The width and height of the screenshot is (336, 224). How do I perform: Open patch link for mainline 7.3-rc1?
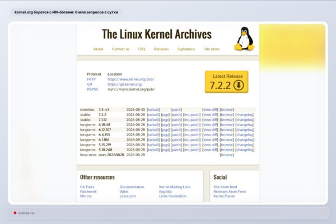point(176,110)
